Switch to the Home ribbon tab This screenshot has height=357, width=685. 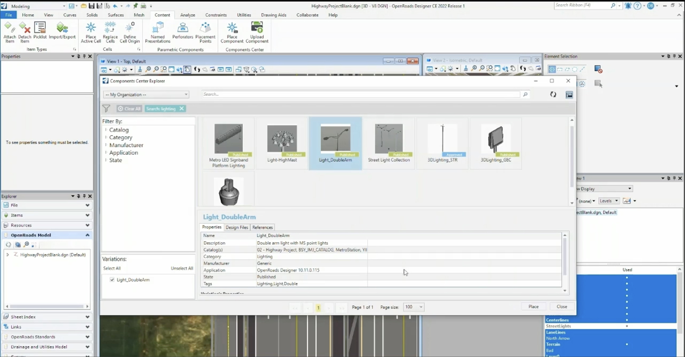tap(28, 15)
